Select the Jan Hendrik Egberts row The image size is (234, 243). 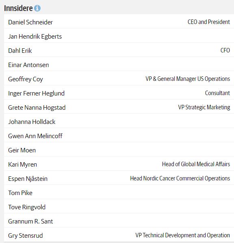click(x=119, y=35)
